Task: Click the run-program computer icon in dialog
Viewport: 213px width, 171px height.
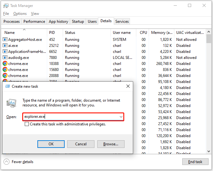Action: 11,103
